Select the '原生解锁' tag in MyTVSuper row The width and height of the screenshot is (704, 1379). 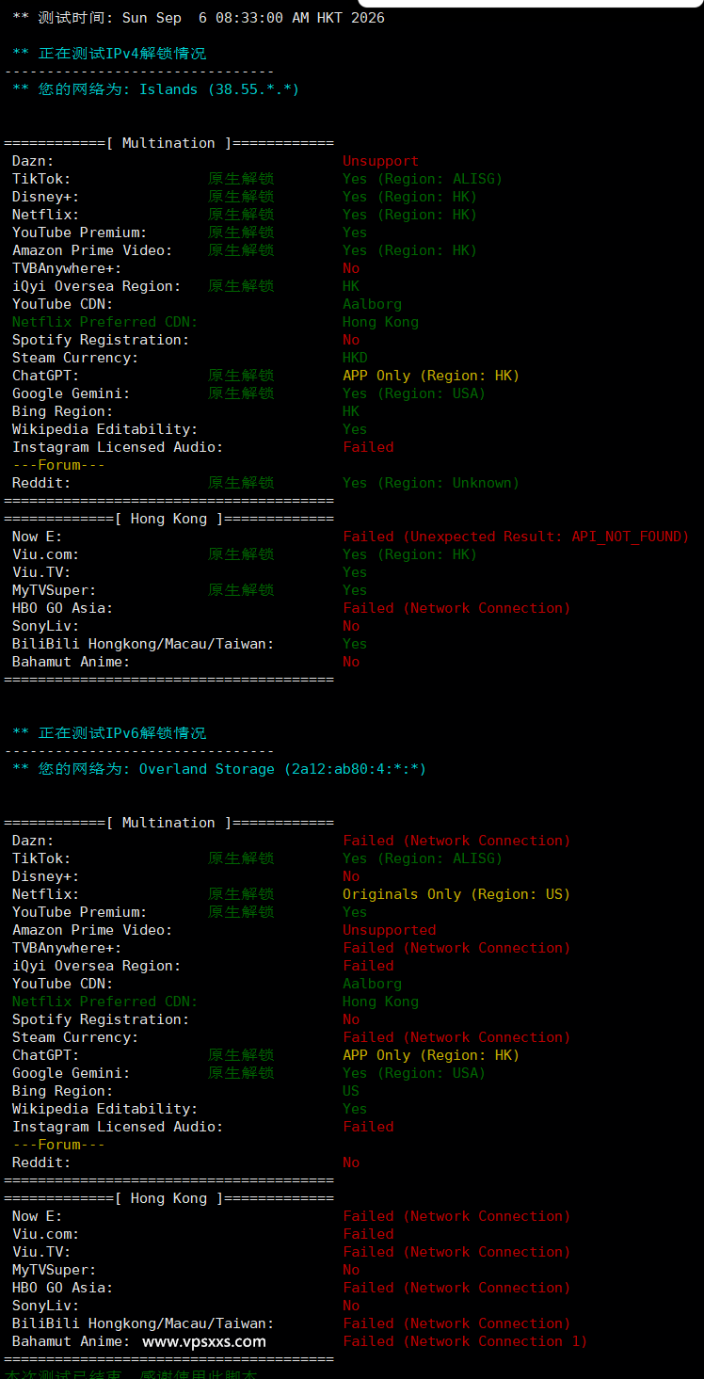click(x=241, y=590)
